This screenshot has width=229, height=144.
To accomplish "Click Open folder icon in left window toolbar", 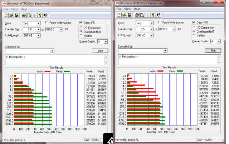I will [x=11, y=15].
